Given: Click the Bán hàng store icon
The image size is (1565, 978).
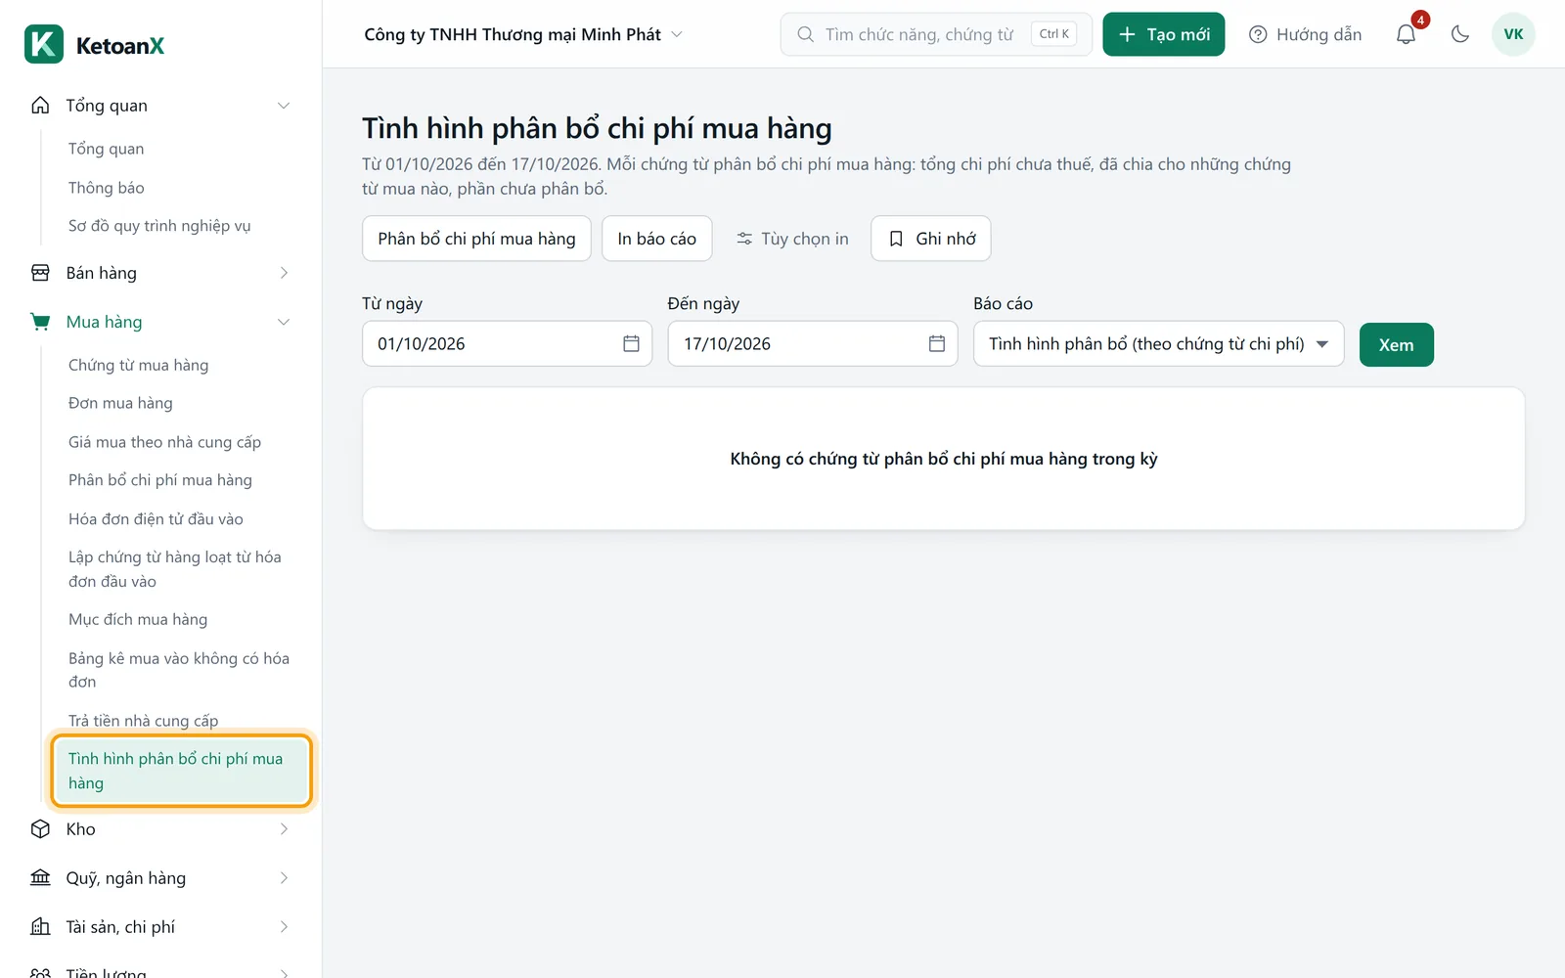Looking at the screenshot, I should (x=40, y=273).
